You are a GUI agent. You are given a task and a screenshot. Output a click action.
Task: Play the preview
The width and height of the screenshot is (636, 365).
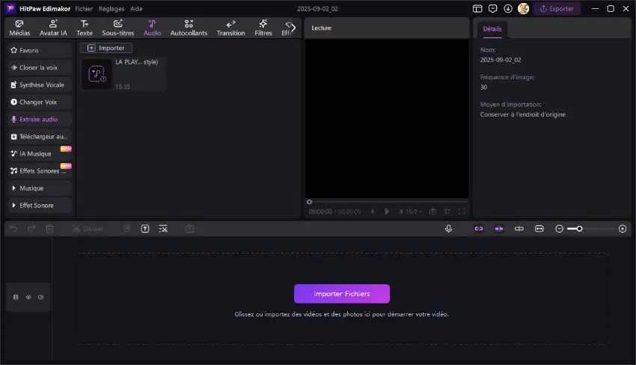click(x=387, y=211)
